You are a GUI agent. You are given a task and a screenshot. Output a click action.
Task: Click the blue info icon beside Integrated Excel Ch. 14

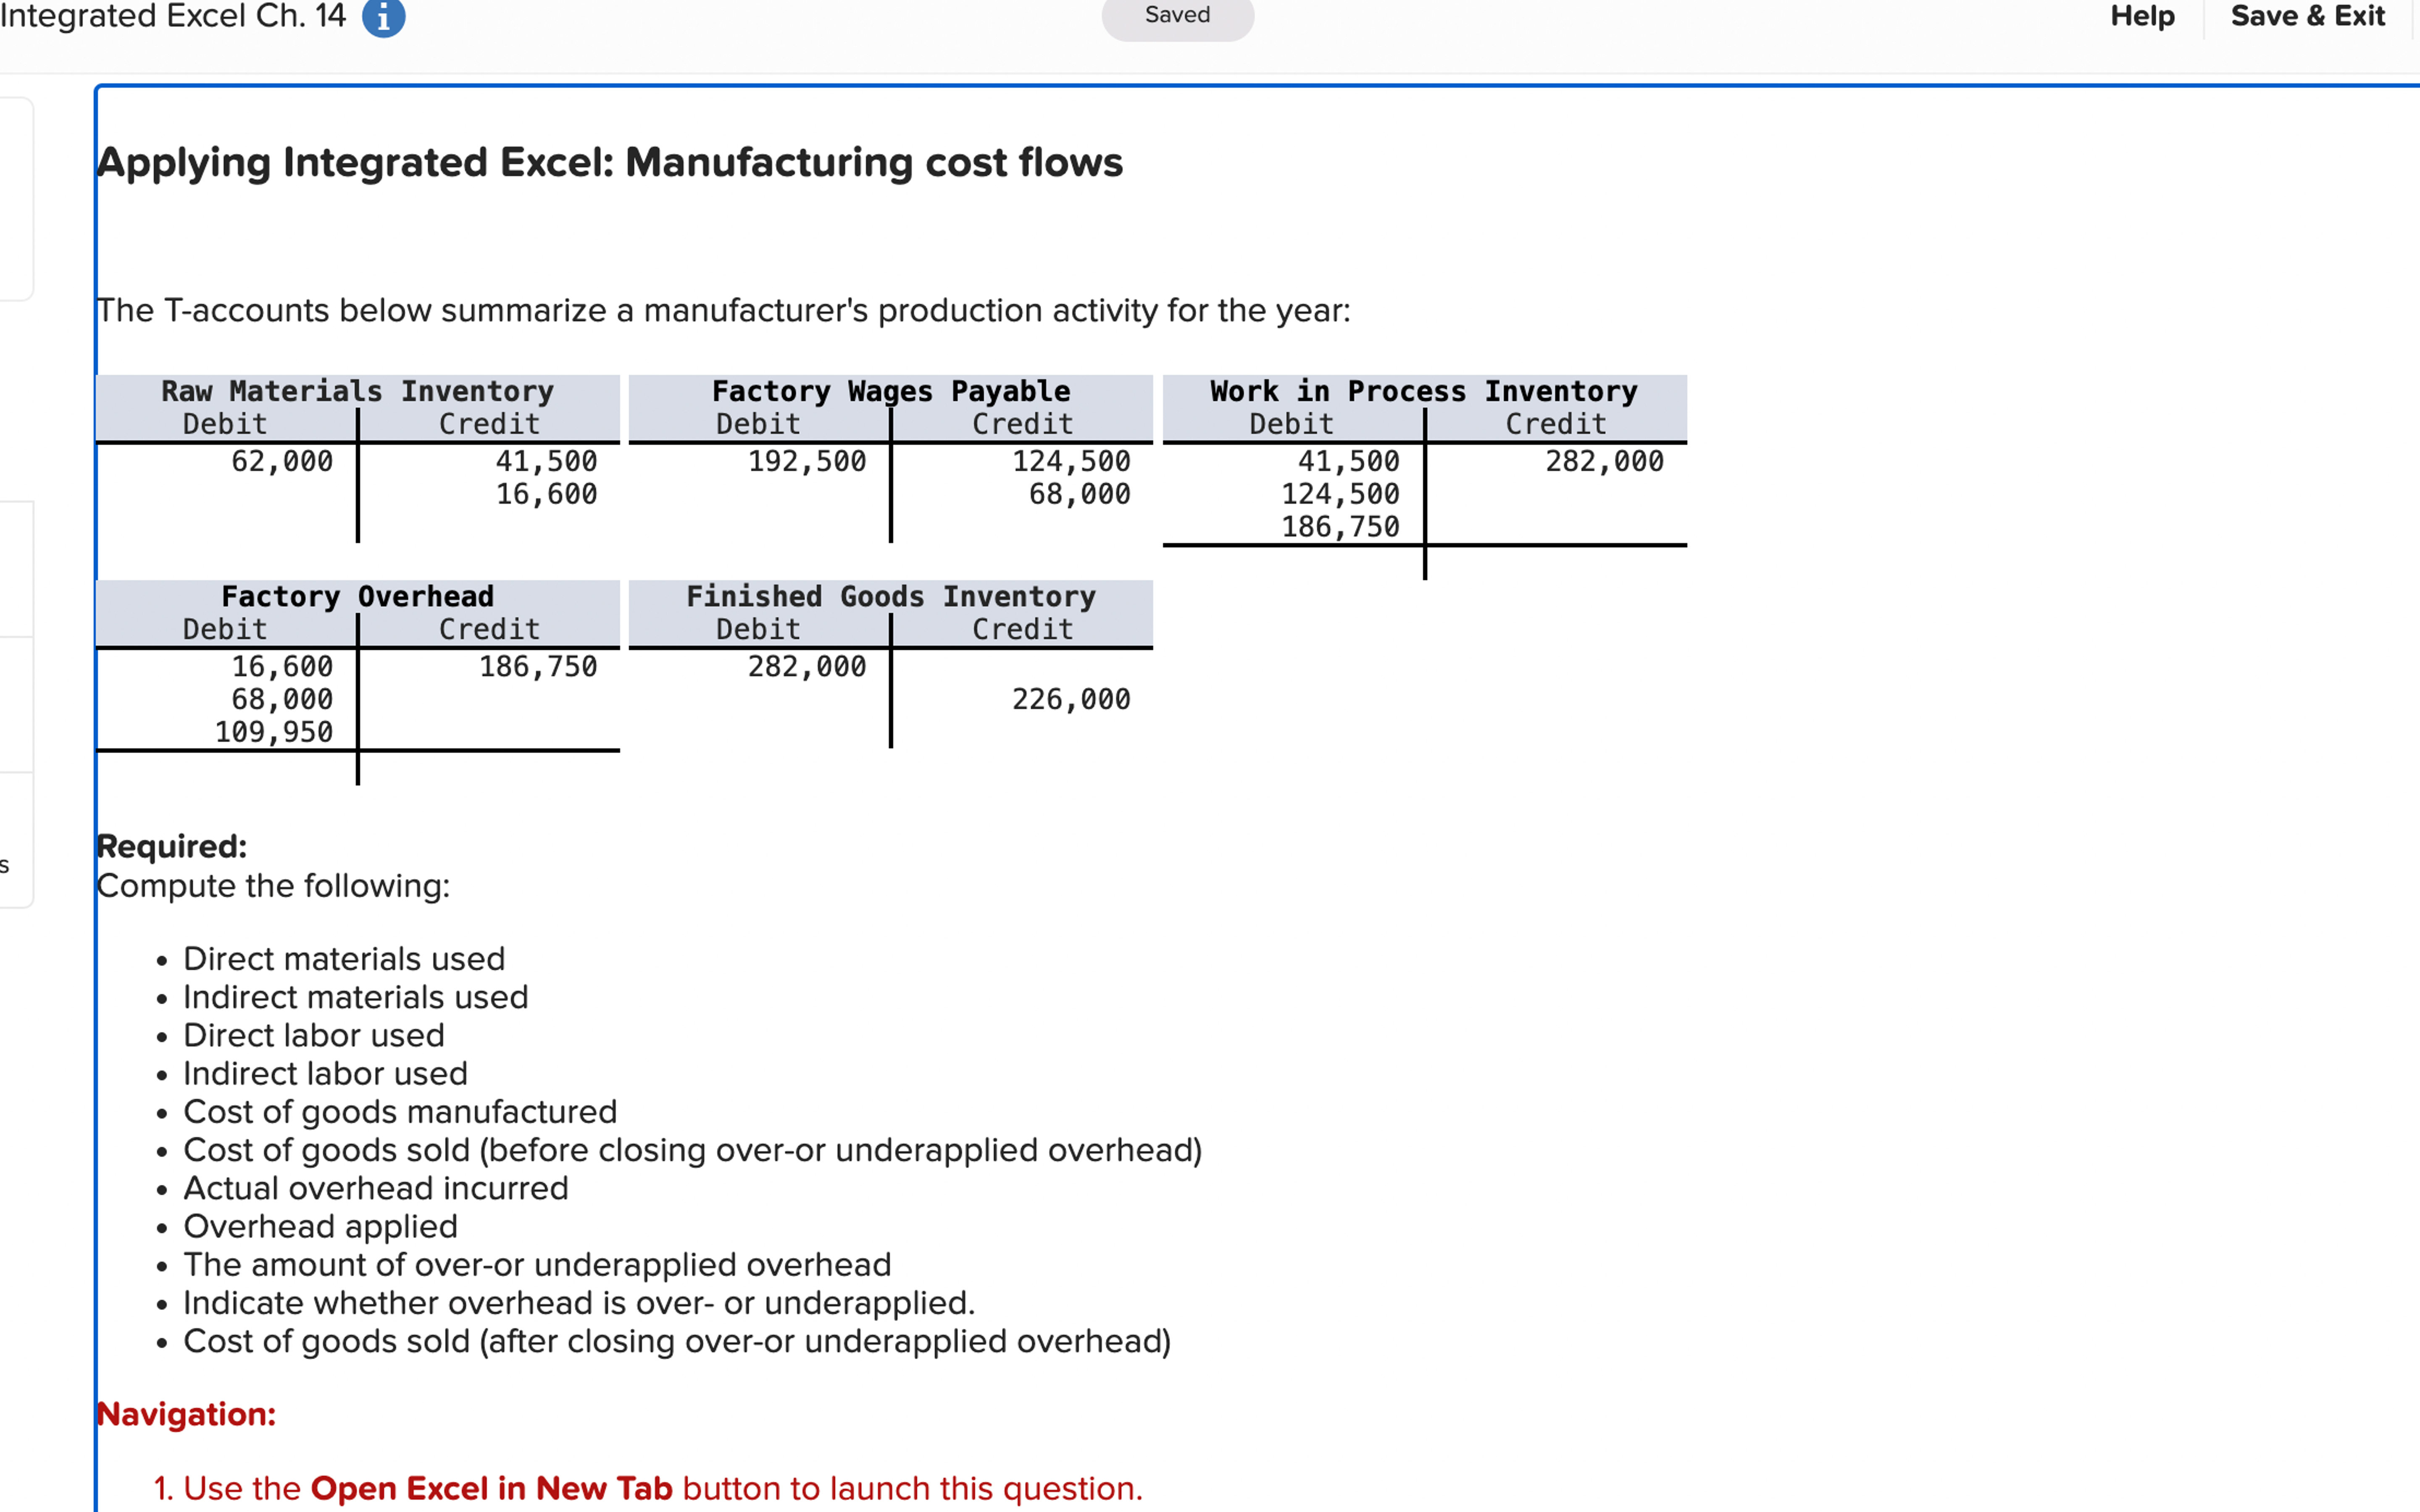click(x=383, y=17)
